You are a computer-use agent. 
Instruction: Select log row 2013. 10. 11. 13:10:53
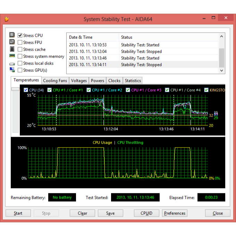coord(143,45)
